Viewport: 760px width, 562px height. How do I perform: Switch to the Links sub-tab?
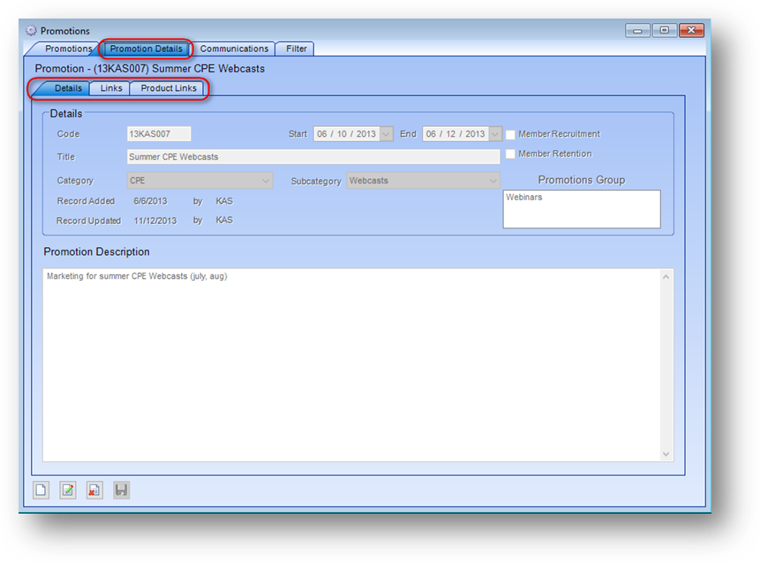tap(111, 88)
